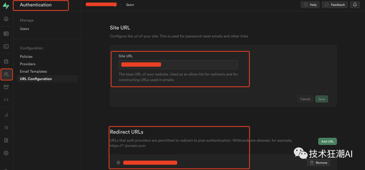This screenshot has width=365, height=170.
Task: Go to project Home icon
Action: (6, 19)
